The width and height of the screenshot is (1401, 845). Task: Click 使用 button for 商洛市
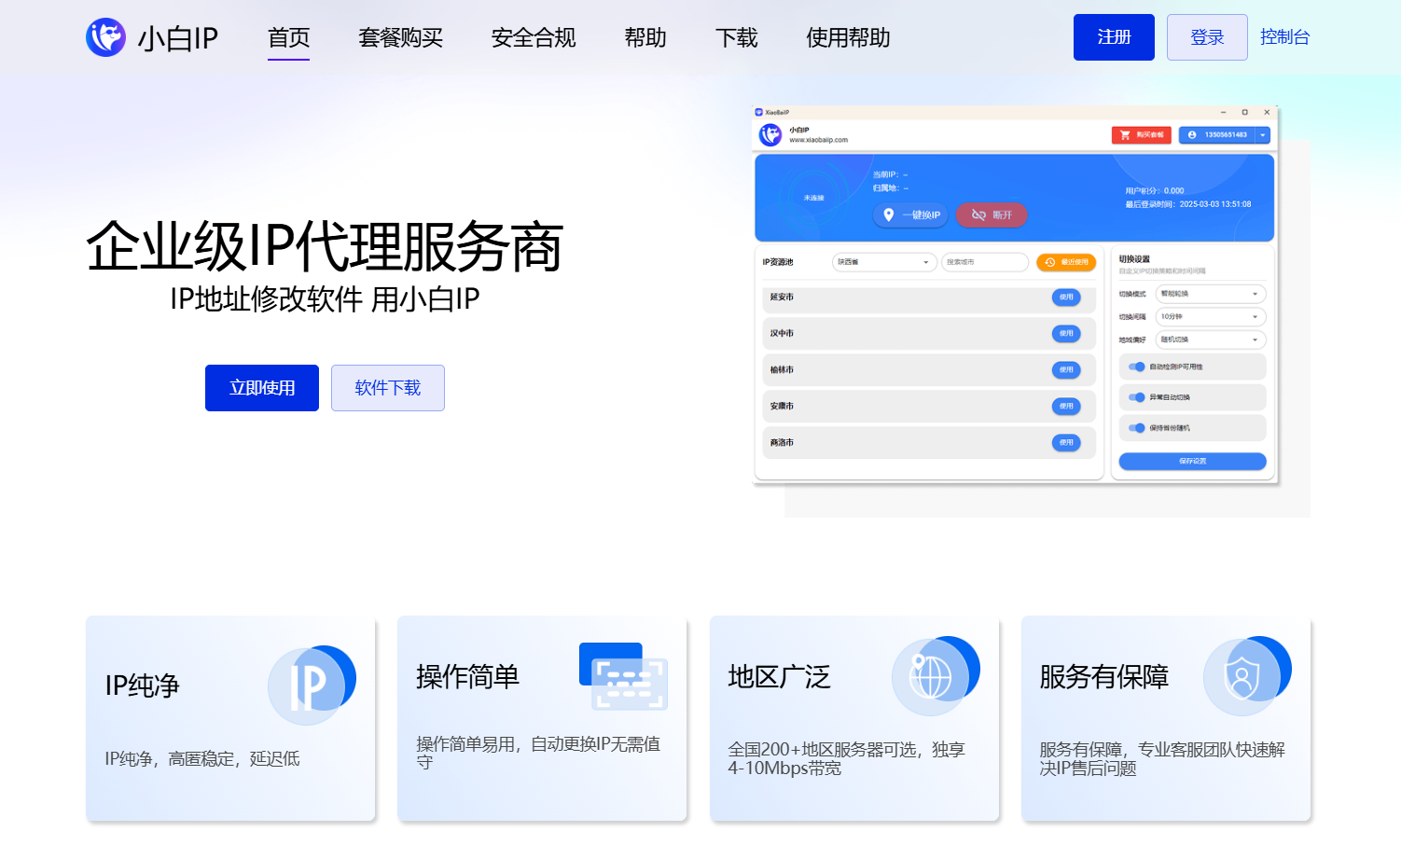coord(1066,442)
